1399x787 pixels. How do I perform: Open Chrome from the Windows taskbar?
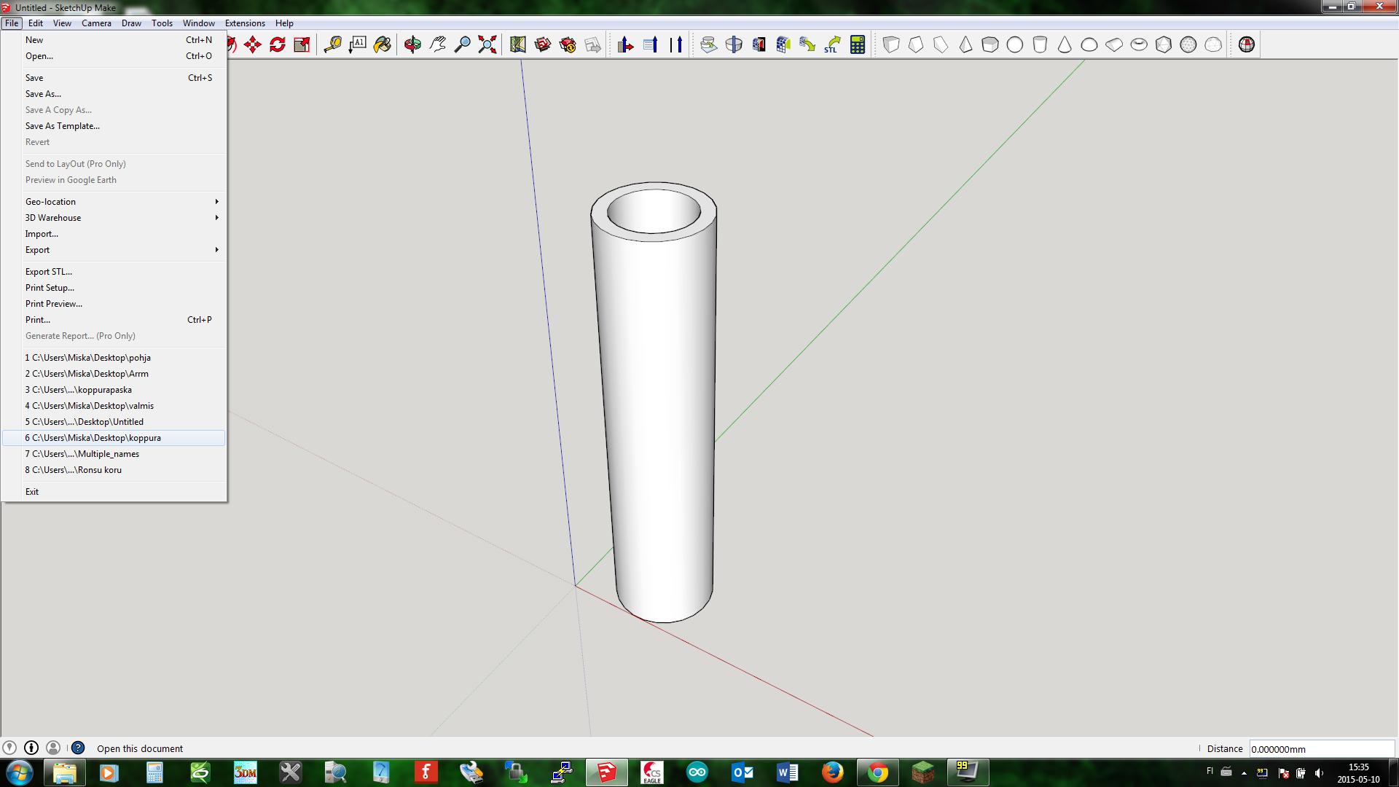pos(878,772)
